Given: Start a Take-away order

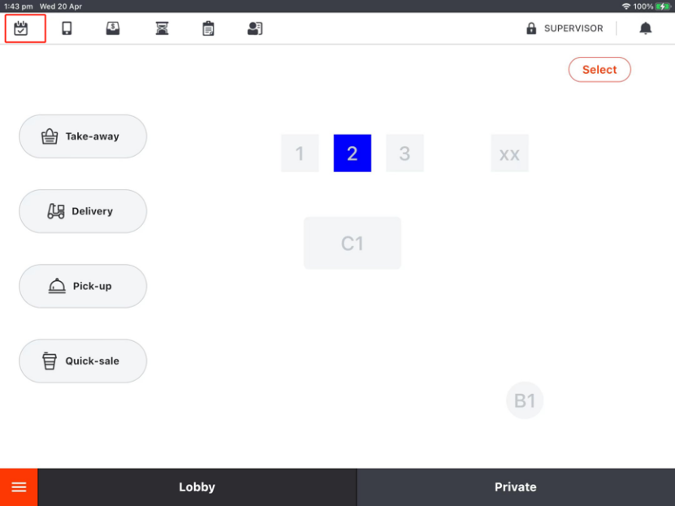Looking at the screenshot, I should [83, 136].
